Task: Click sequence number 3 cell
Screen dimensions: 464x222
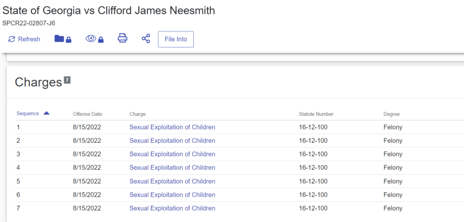Action: coord(18,154)
